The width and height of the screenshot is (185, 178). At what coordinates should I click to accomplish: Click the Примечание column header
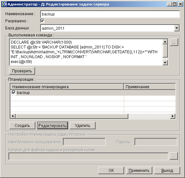(x=149, y=87)
